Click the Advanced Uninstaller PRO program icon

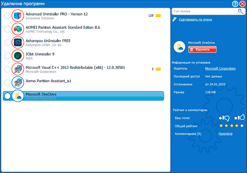[x=17, y=16]
